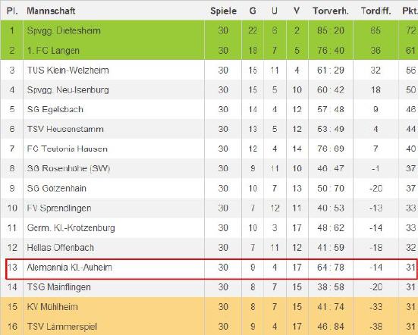Open FV Sprendlingen team entry
The image size is (418, 335).
coord(59,208)
